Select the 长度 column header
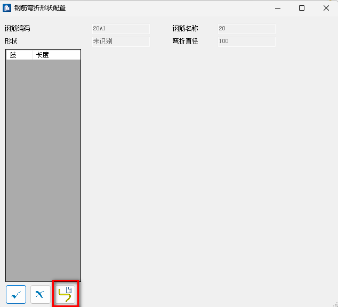The image size is (338, 307). pos(57,55)
